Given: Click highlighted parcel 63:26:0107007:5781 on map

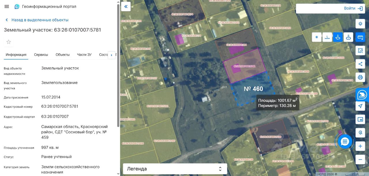Looking at the screenshot, I should tap(244, 66).
